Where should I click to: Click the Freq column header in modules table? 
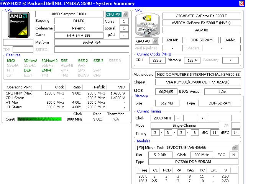point(143,170)
